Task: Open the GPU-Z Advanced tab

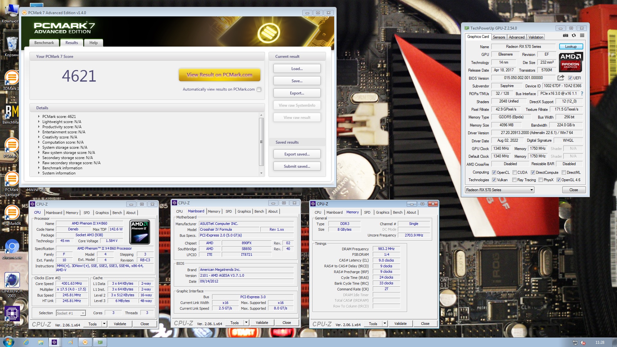Action: click(x=516, y=37)
